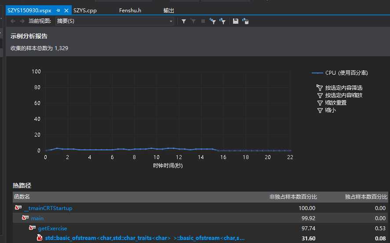Open the current view dropdown 摘要(S)
Screen dimensions: 390x243
[114, 21]
